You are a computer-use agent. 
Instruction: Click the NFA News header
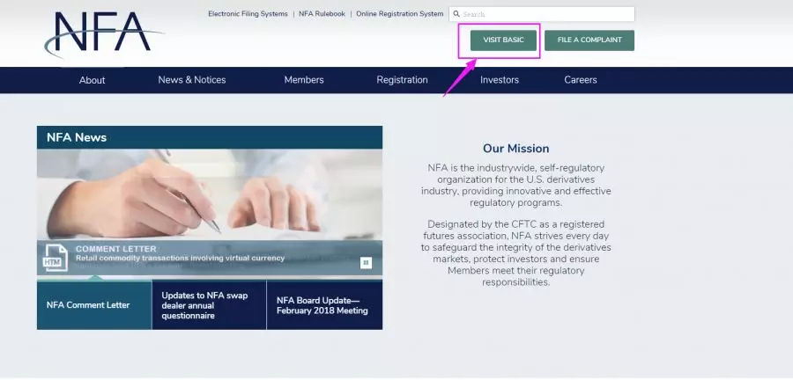click(210, 137)
